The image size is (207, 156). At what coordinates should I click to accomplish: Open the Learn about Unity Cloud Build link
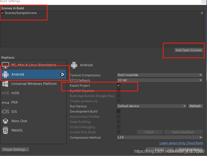(x=181, y=143)
